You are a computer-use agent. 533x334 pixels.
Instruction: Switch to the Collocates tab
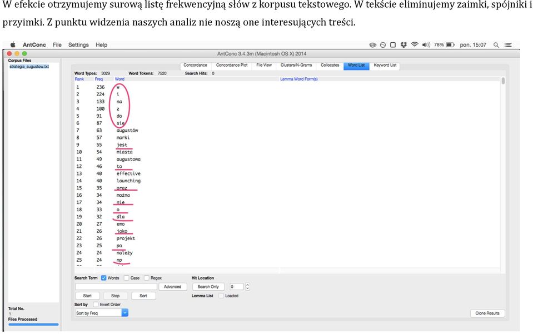click(330, 65)
